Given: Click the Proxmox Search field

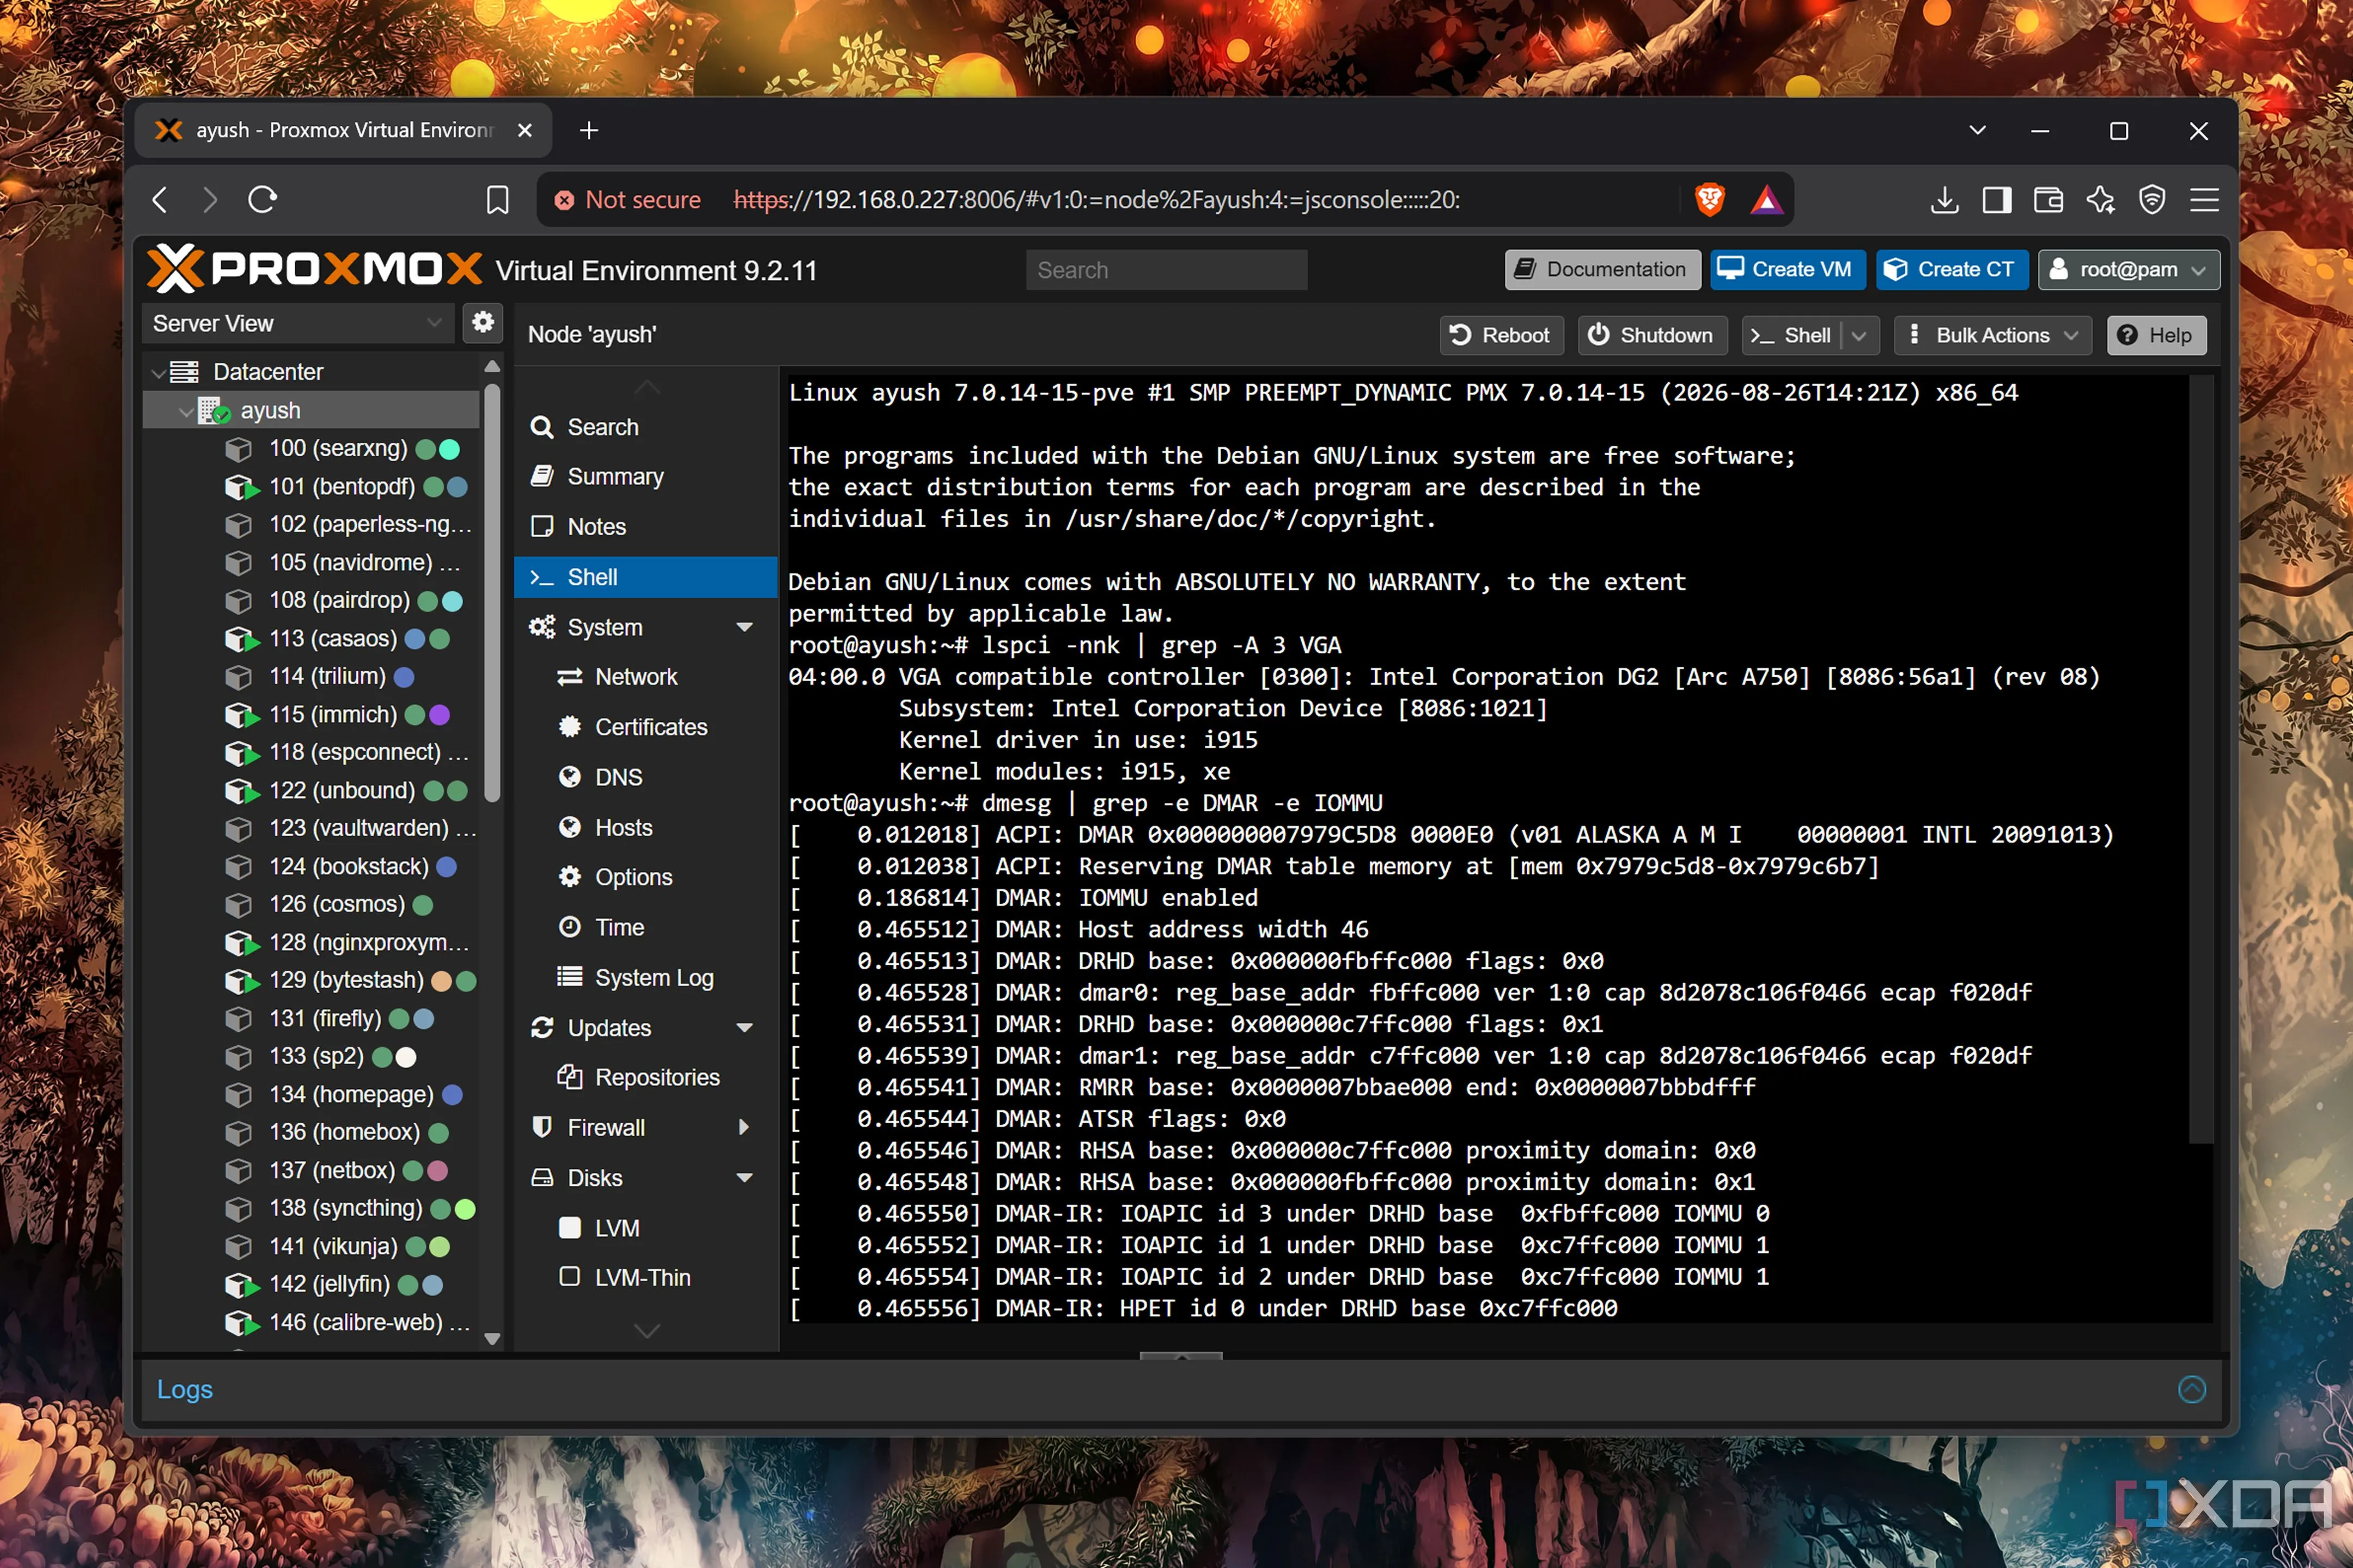Looking at the screenshot, I should [1166, 270].
